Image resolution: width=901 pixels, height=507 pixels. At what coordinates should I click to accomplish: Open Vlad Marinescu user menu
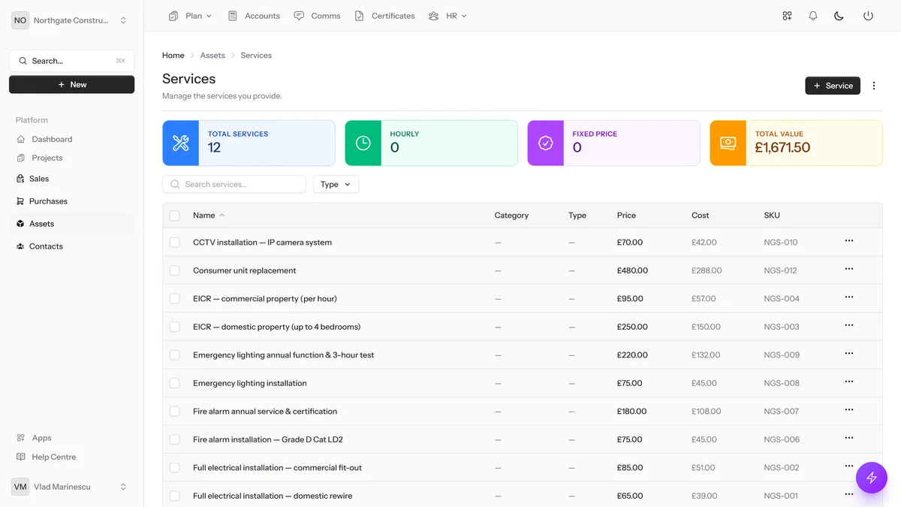coord(71,487)
